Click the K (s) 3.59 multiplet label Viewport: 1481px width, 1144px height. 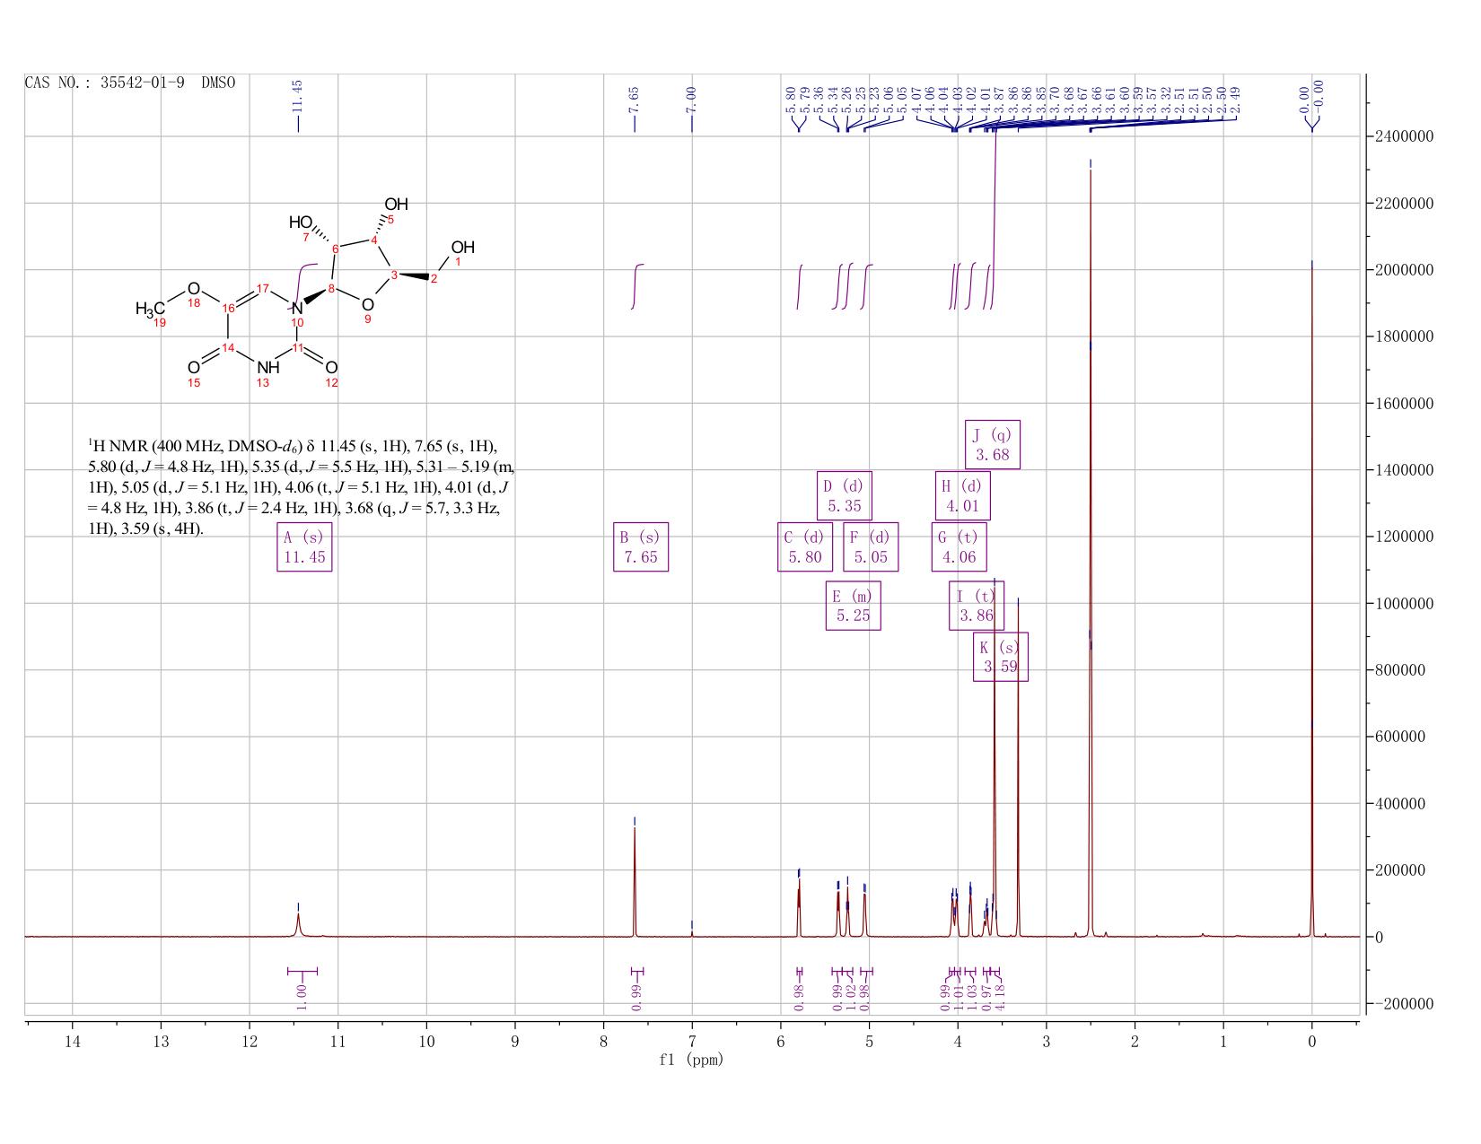[1001, 657]
